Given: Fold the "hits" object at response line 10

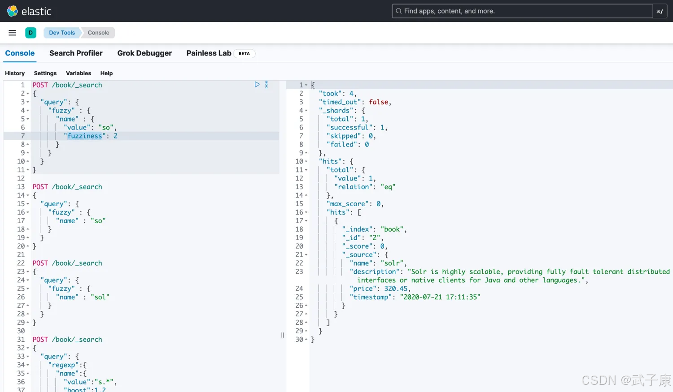Looking at the screenshot, I should [x=306, y=162].
